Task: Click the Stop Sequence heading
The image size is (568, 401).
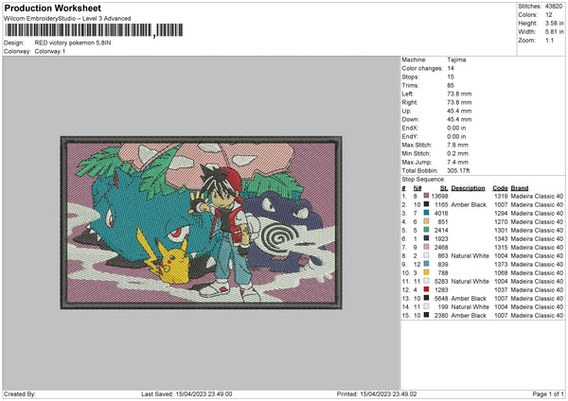Action: [423, 179]
